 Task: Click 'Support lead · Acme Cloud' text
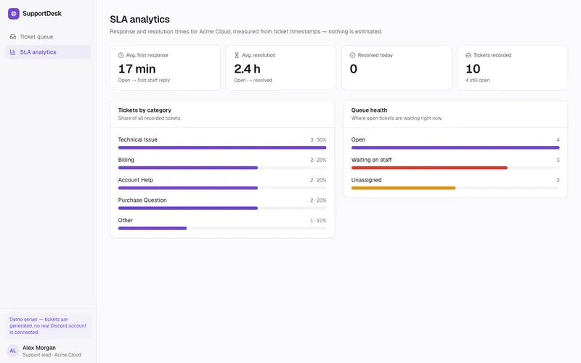pos(52,355)
